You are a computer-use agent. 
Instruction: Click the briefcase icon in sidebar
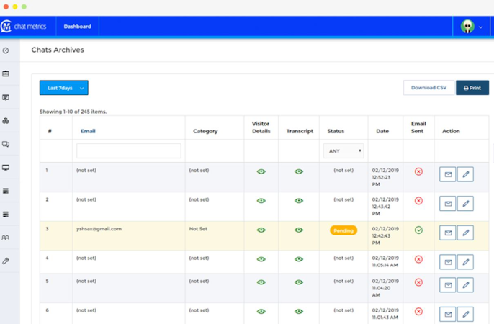point(6,73)
